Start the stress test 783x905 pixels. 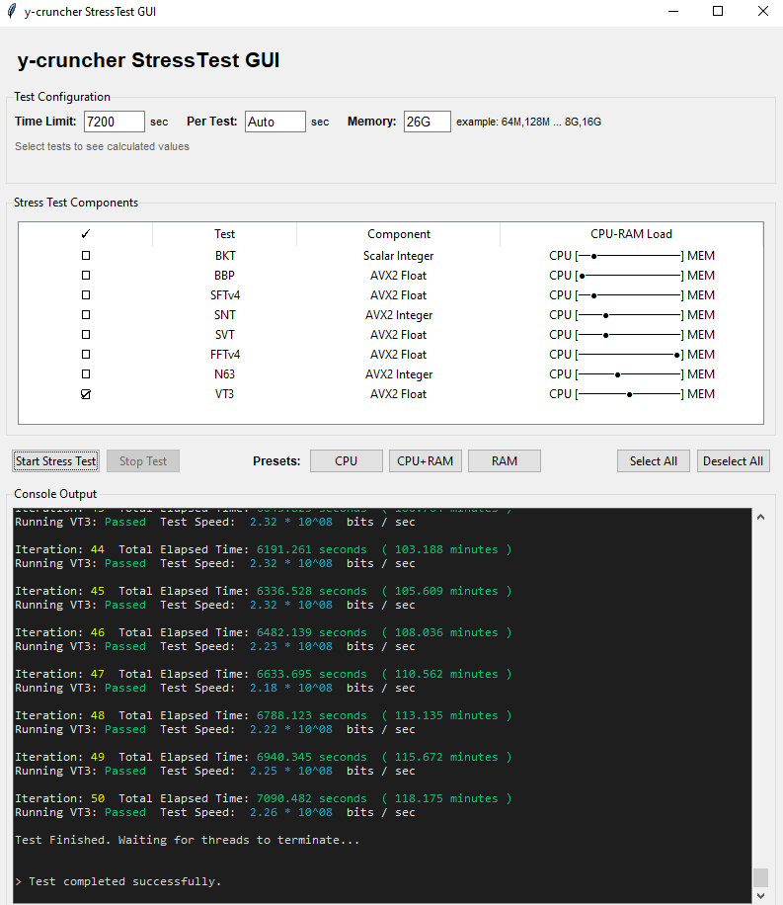(56, 461)
